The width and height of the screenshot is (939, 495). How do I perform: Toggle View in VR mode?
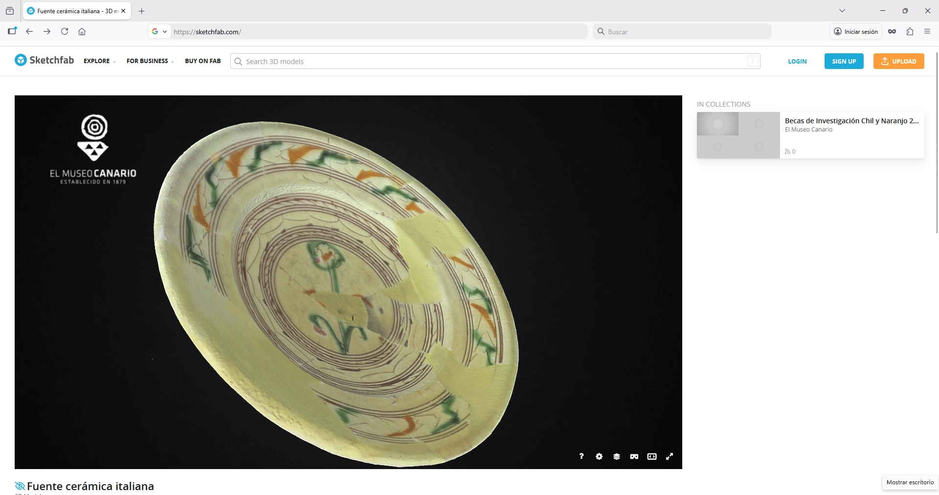(634, 456)
